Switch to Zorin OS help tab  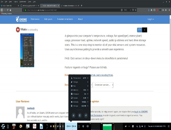pyautogui.click(x=10, y=6)
